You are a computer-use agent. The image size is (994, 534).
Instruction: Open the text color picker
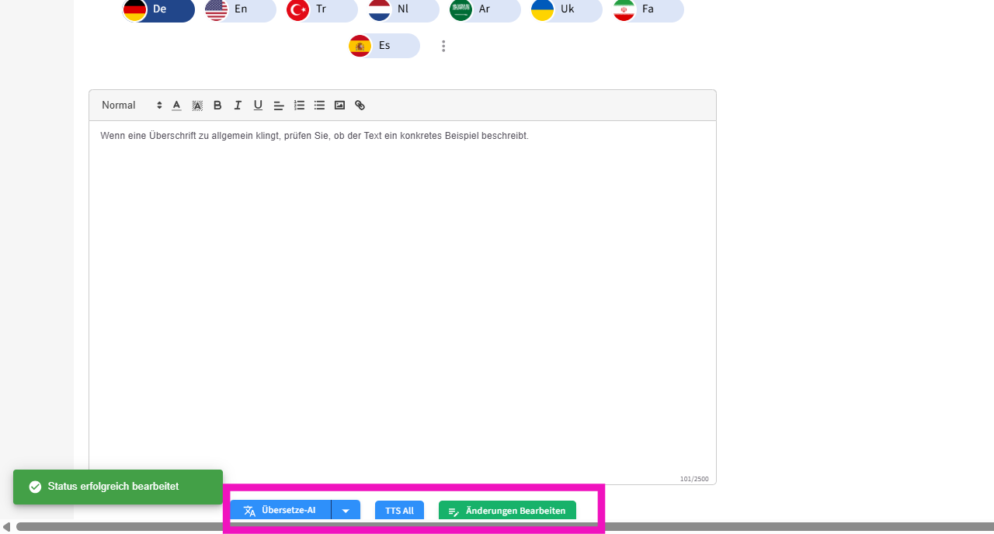(176, 106)
